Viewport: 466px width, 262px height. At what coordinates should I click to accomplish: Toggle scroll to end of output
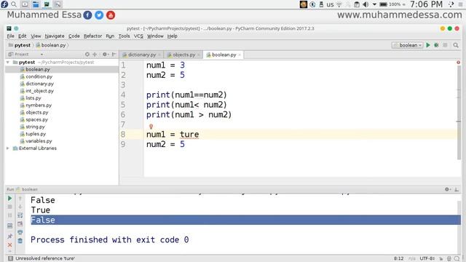tap(20, 223)
